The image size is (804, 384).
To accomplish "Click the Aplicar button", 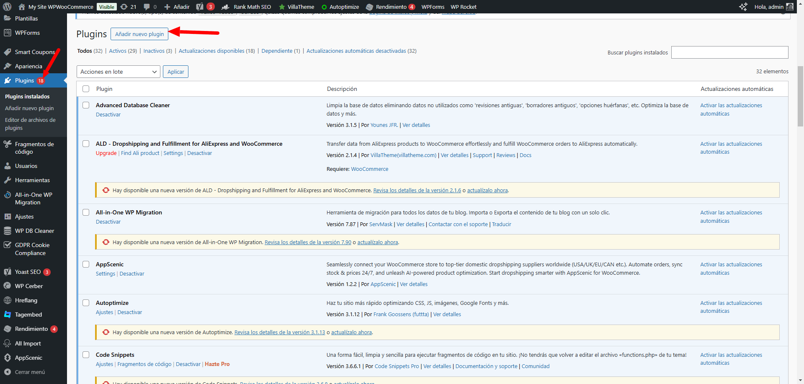I will 175,72.
